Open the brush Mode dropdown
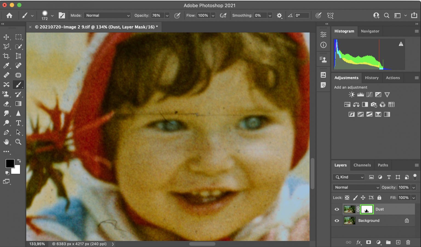The width and height of the screenshot is (421, 247). pyautogui.click(x=107, y=16)
